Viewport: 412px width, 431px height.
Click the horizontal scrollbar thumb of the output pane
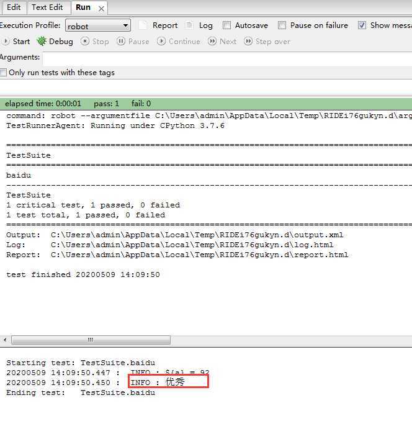(91, 340)
